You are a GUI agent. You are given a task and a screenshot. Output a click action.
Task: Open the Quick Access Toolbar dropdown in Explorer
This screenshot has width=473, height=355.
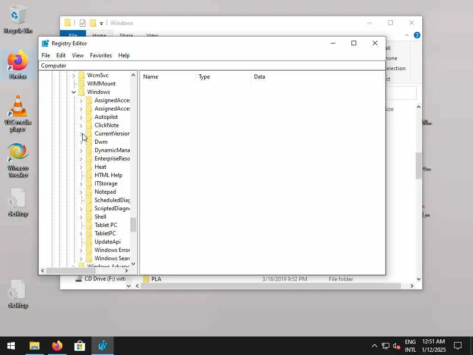pyautogui.click(x=101, y=23)
